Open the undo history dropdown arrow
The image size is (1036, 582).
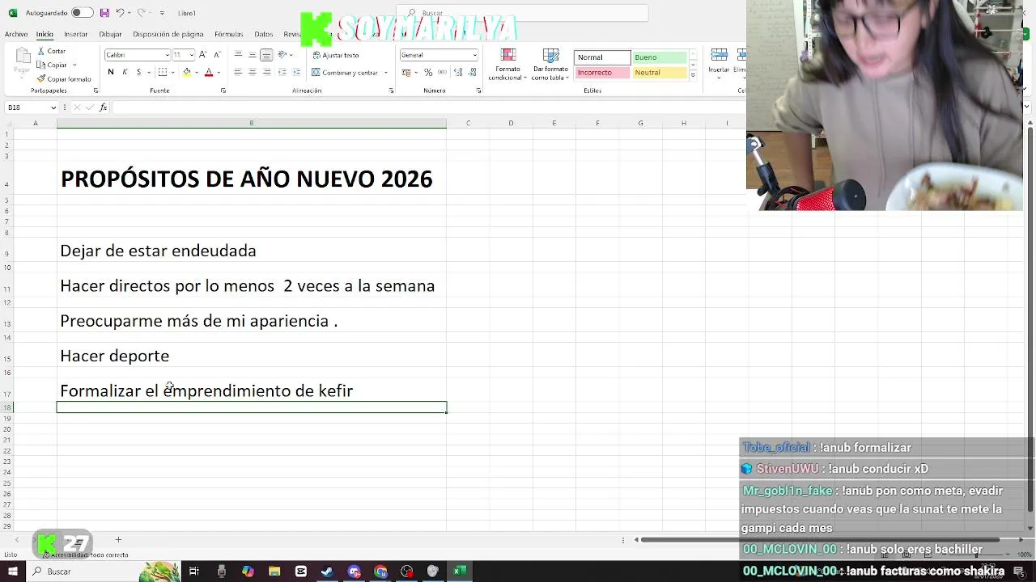tap(129, 13)
